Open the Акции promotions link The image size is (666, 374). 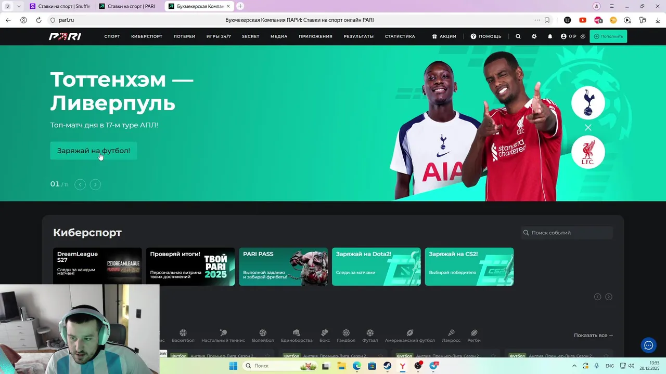pos(444,36)
